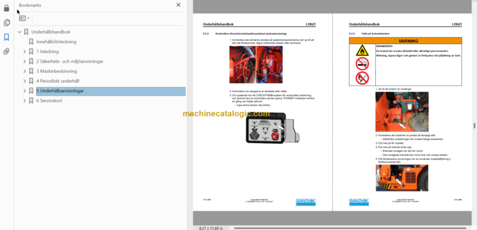
Task: Click the vertical scrollbar thumb at right edge
Action: (x=474, y=126)
